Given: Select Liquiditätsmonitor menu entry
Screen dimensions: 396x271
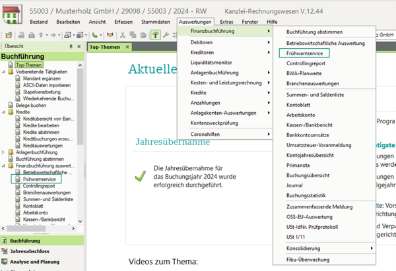Looking at the screenshot, I should click(x=225, y=63).
